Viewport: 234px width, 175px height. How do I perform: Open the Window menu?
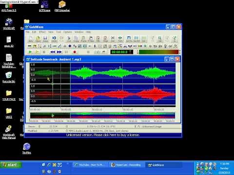point(79,32)
